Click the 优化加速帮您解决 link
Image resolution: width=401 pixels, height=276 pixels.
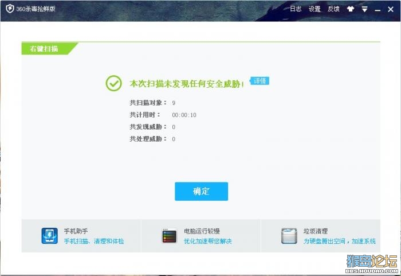[x=207, y=241]
